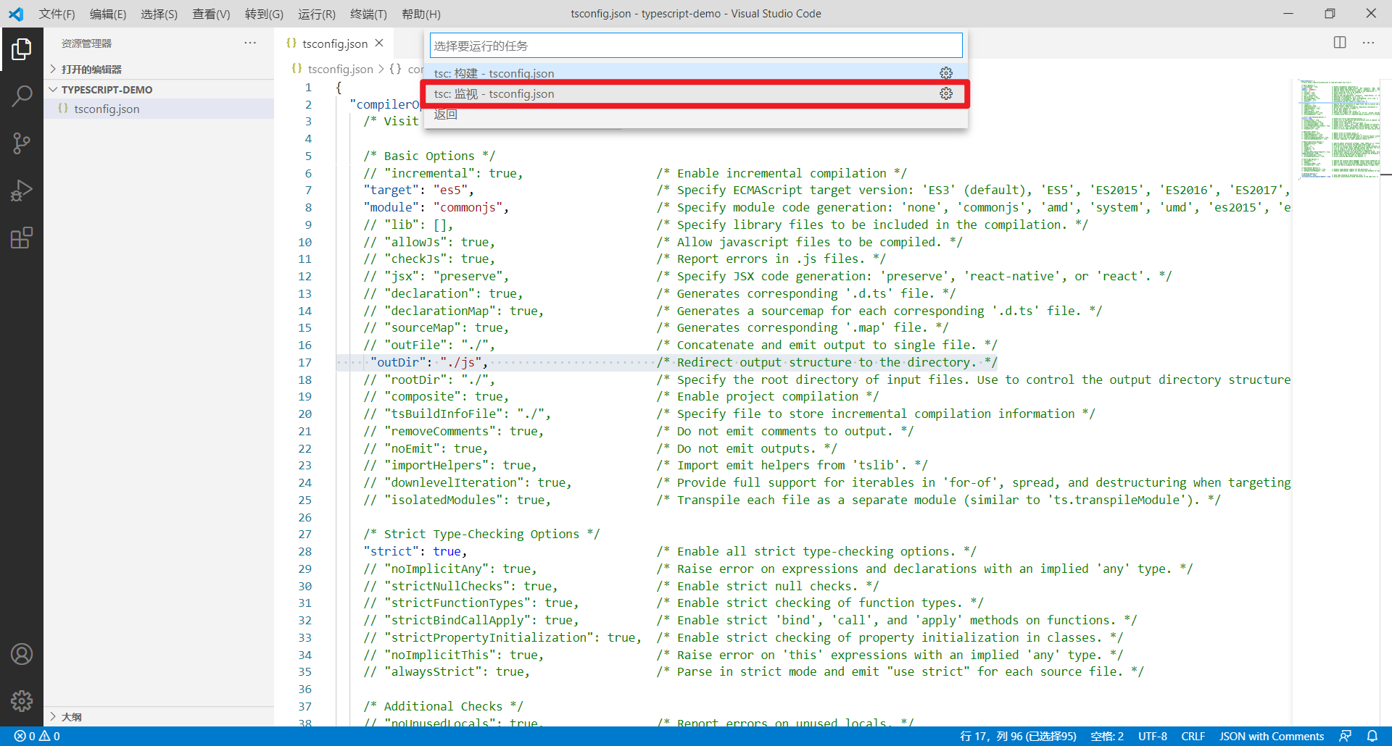Open the Accounts menu icon
The width and height of the screenshot is (1392, 746).
click(22, 654)
